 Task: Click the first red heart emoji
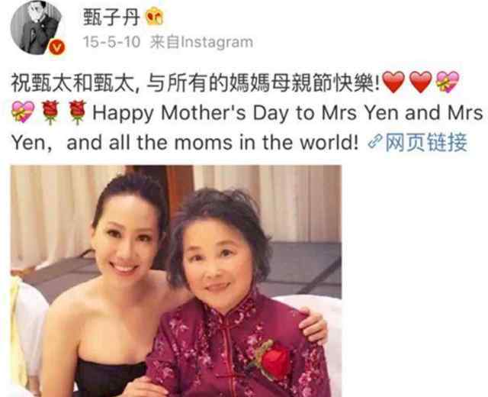pyautogui.click(x=393, y=82)
